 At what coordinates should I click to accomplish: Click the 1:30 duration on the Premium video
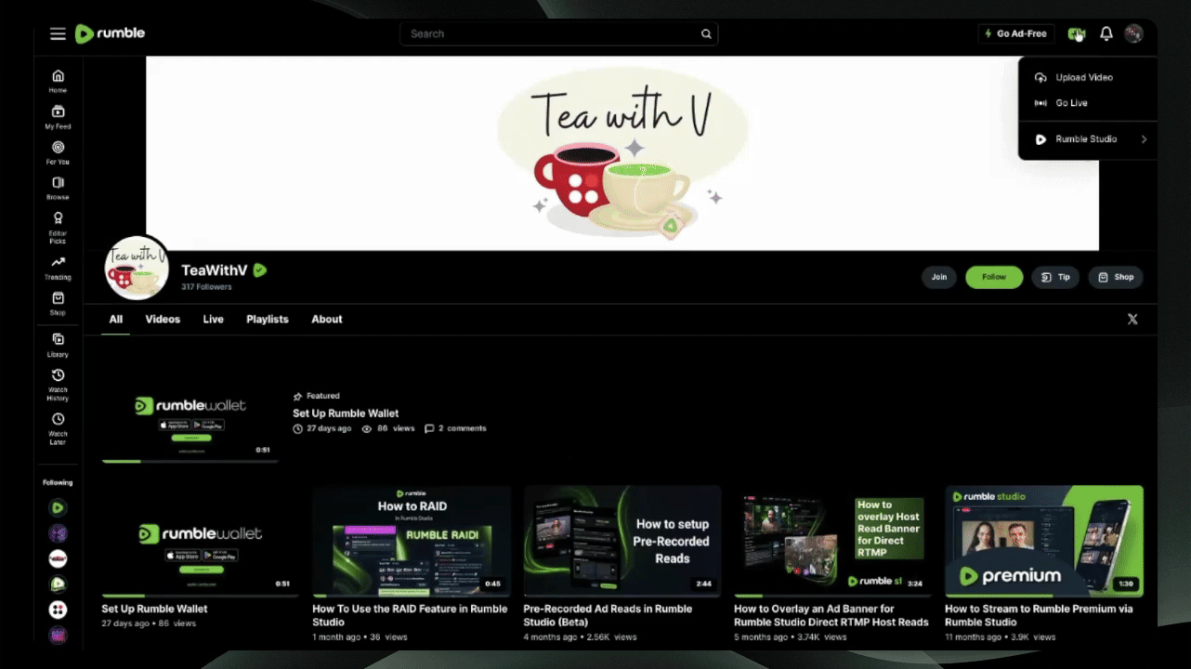click(1125, 584)
